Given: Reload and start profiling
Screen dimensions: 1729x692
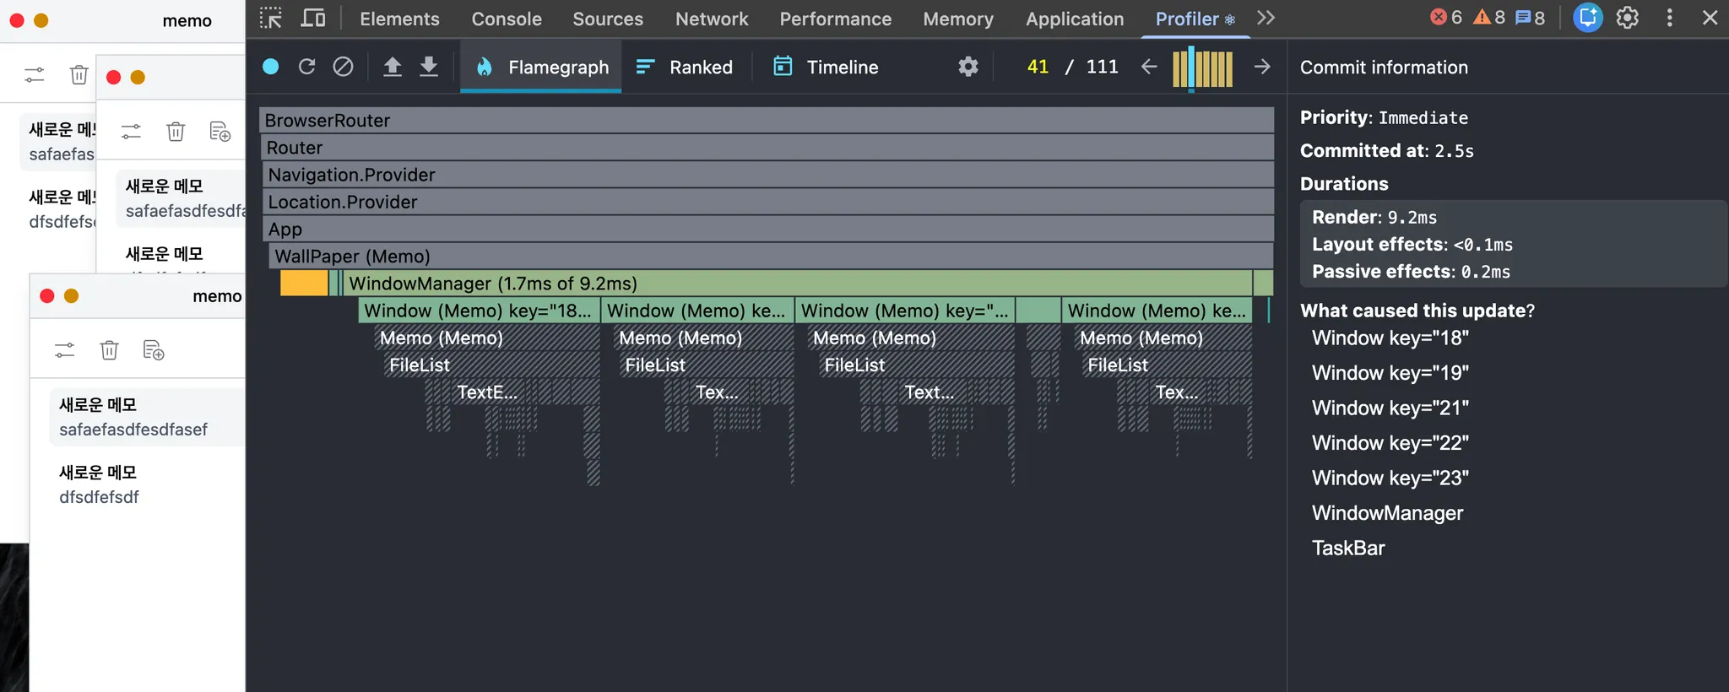Looking at the screenshot, I should tap(307, 67).
